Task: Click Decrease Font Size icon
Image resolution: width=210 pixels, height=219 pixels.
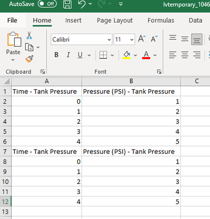Action: tap(154, 39)
